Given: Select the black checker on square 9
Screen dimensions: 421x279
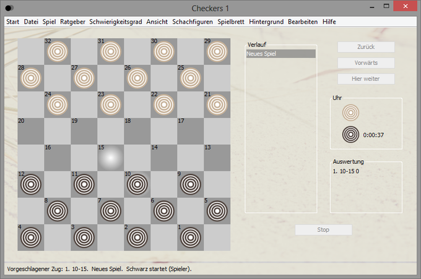Looking at the screenshot, I should coord(190,184).
